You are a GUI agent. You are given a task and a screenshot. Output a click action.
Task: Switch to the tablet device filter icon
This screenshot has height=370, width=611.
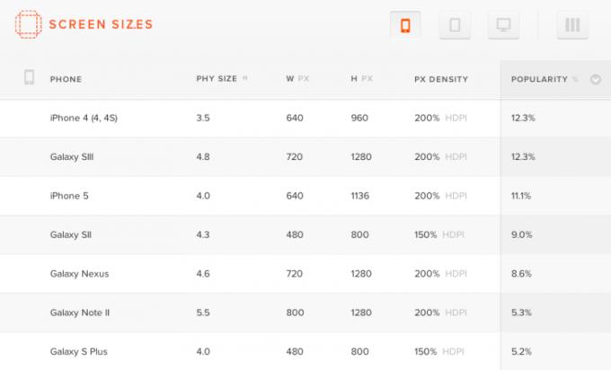[x=455, y=25]
